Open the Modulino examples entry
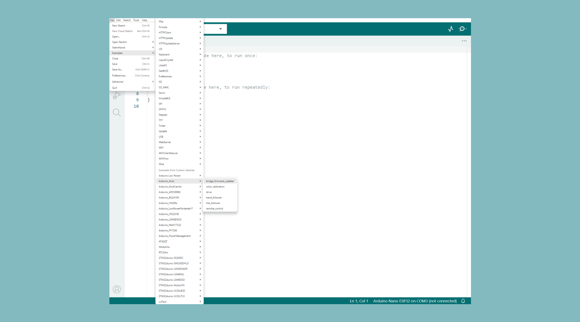580x322 pixels. 179,247
